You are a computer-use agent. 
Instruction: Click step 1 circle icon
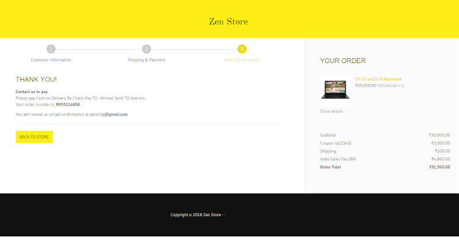pos(51,49)
